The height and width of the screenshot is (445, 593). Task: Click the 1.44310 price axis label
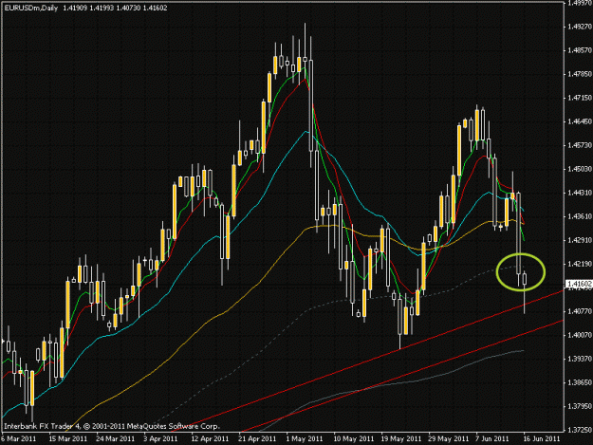pyautogui.click(x=580, y=193)
